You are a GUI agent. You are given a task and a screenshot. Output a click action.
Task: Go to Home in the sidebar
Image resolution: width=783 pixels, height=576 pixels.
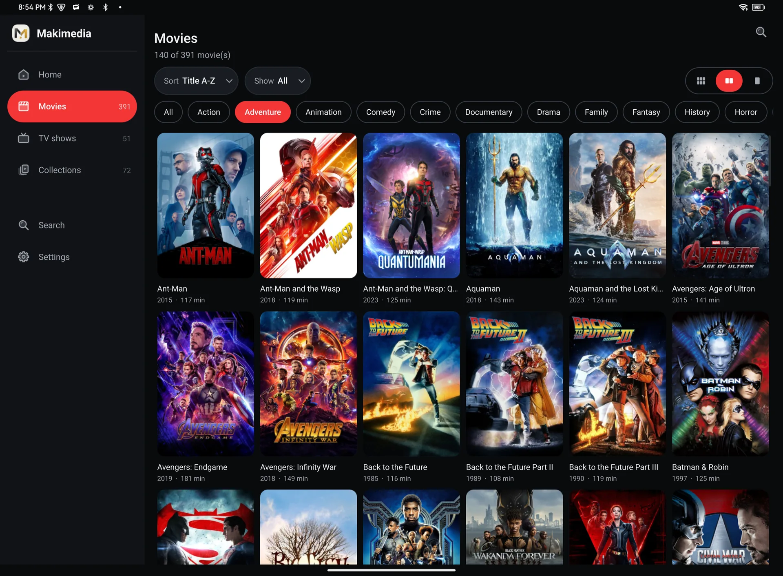click(72, 75)
